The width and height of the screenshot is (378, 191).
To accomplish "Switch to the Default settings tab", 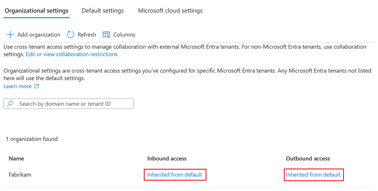I will point(103,11).
